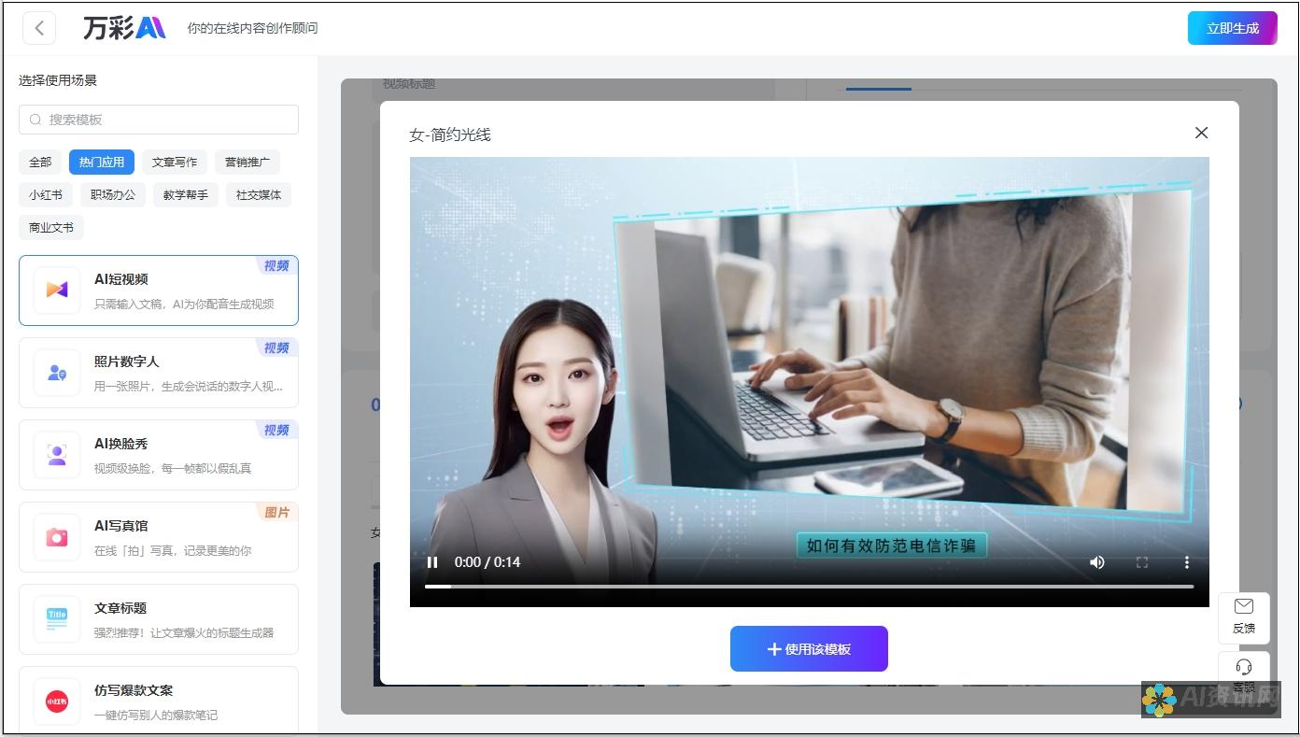The height and width of the screenshot is (737, 1300).
Task: Open the AI换脸秀 title text
Action: [121, 444]
